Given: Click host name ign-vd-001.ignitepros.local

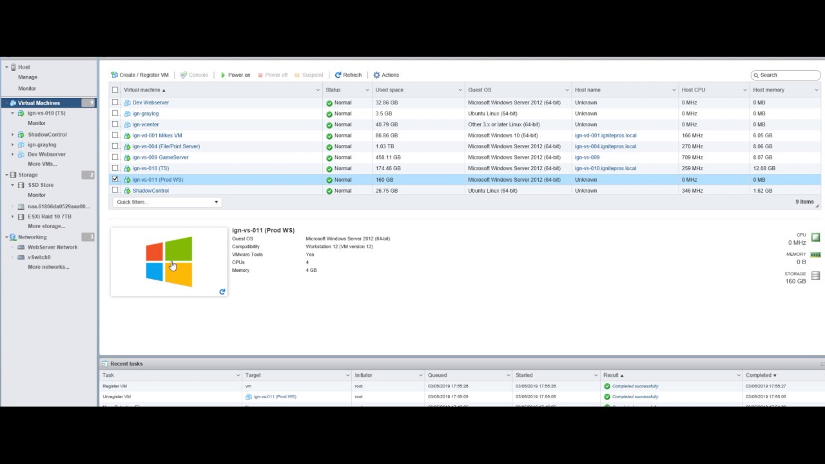Looking at the screenshot, I should point(605,135).
